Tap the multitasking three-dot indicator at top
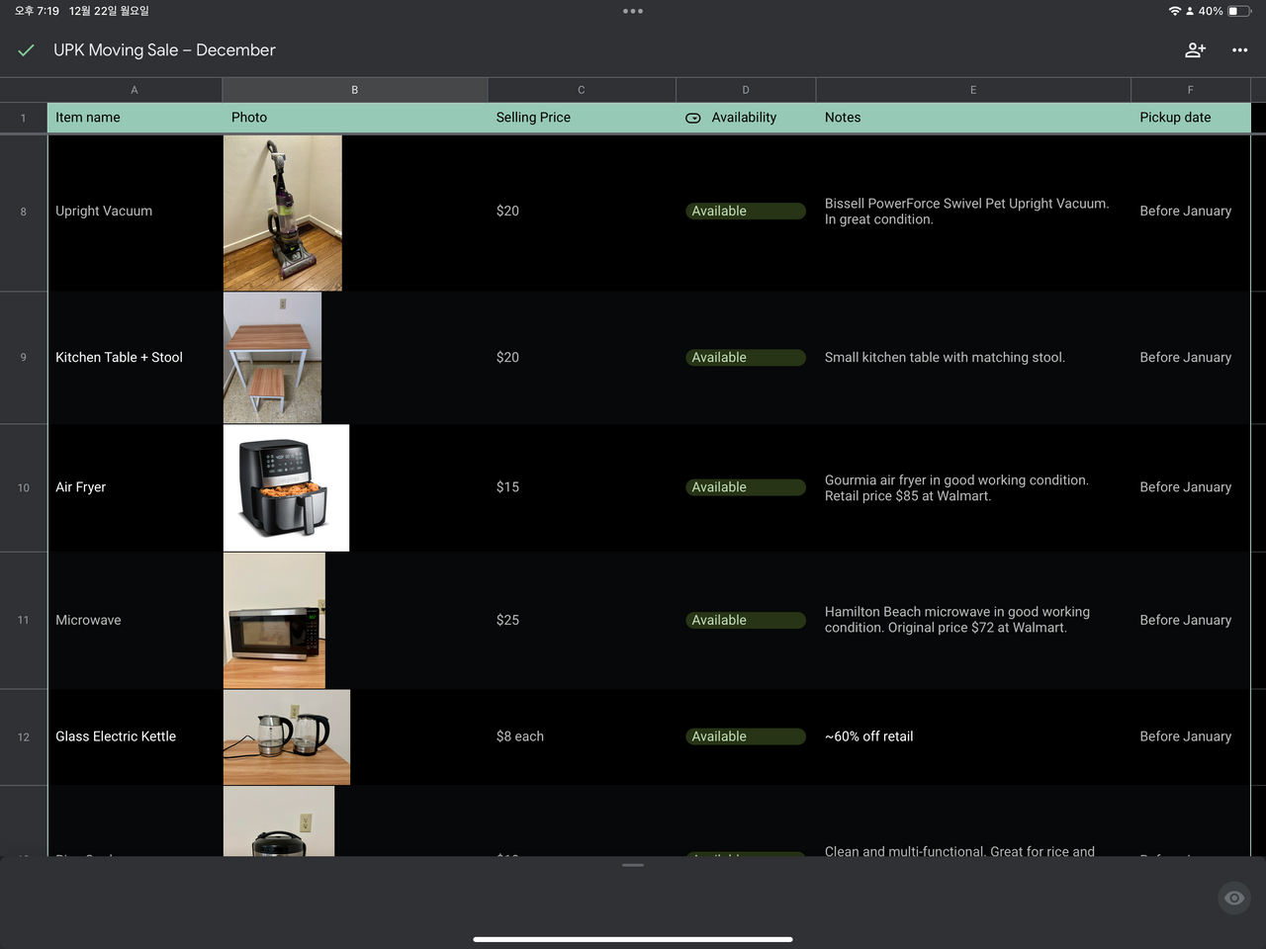The width and height of the screenshot is (1266, 949). (x=633, y=12)
